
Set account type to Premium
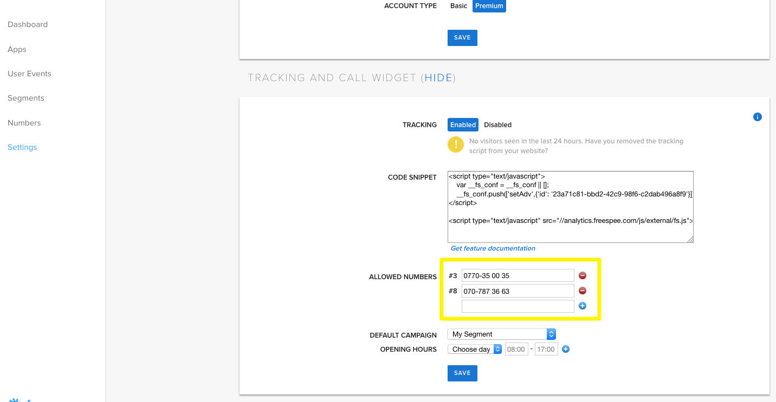pyautogui.click(x=489, y=6)
